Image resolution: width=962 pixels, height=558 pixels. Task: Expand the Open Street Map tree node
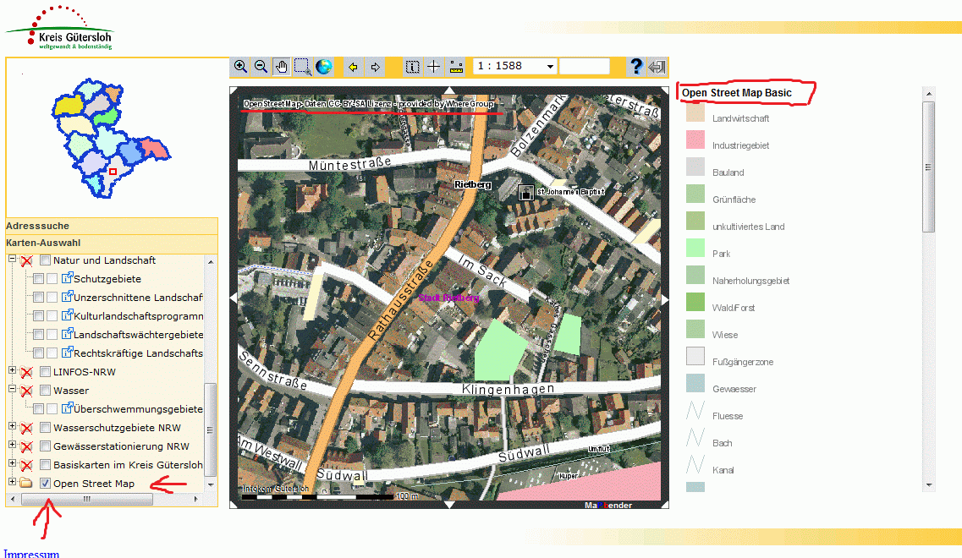(x=12, y=483)
